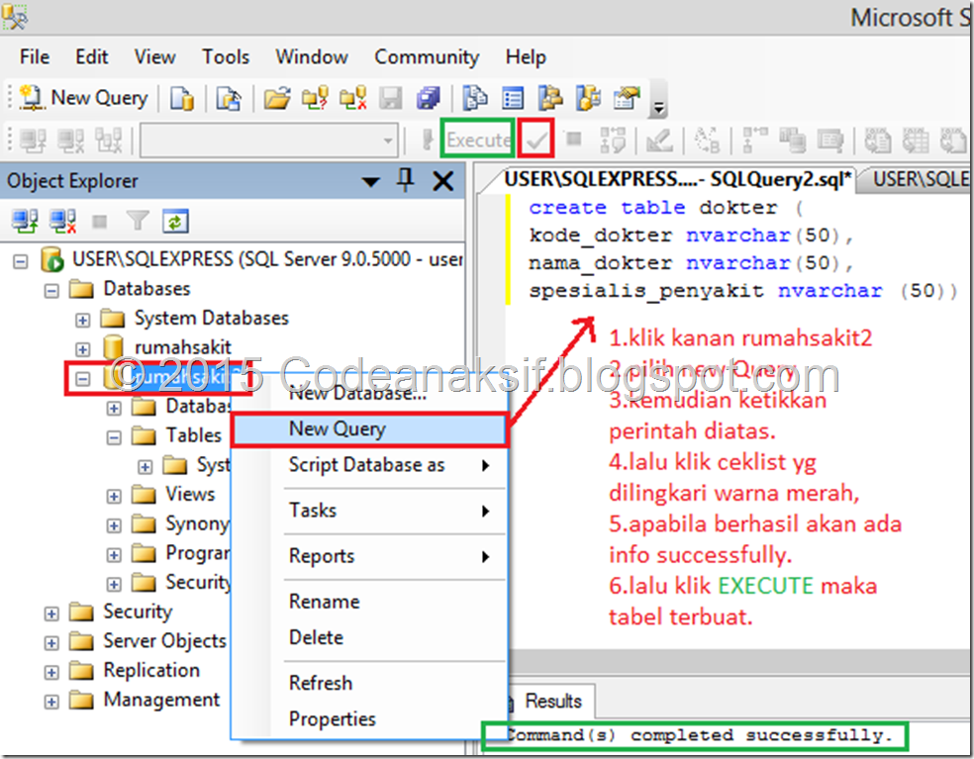
Task: Click the Cancel Executing Query stop icon
Action: [x=574, y=140]
